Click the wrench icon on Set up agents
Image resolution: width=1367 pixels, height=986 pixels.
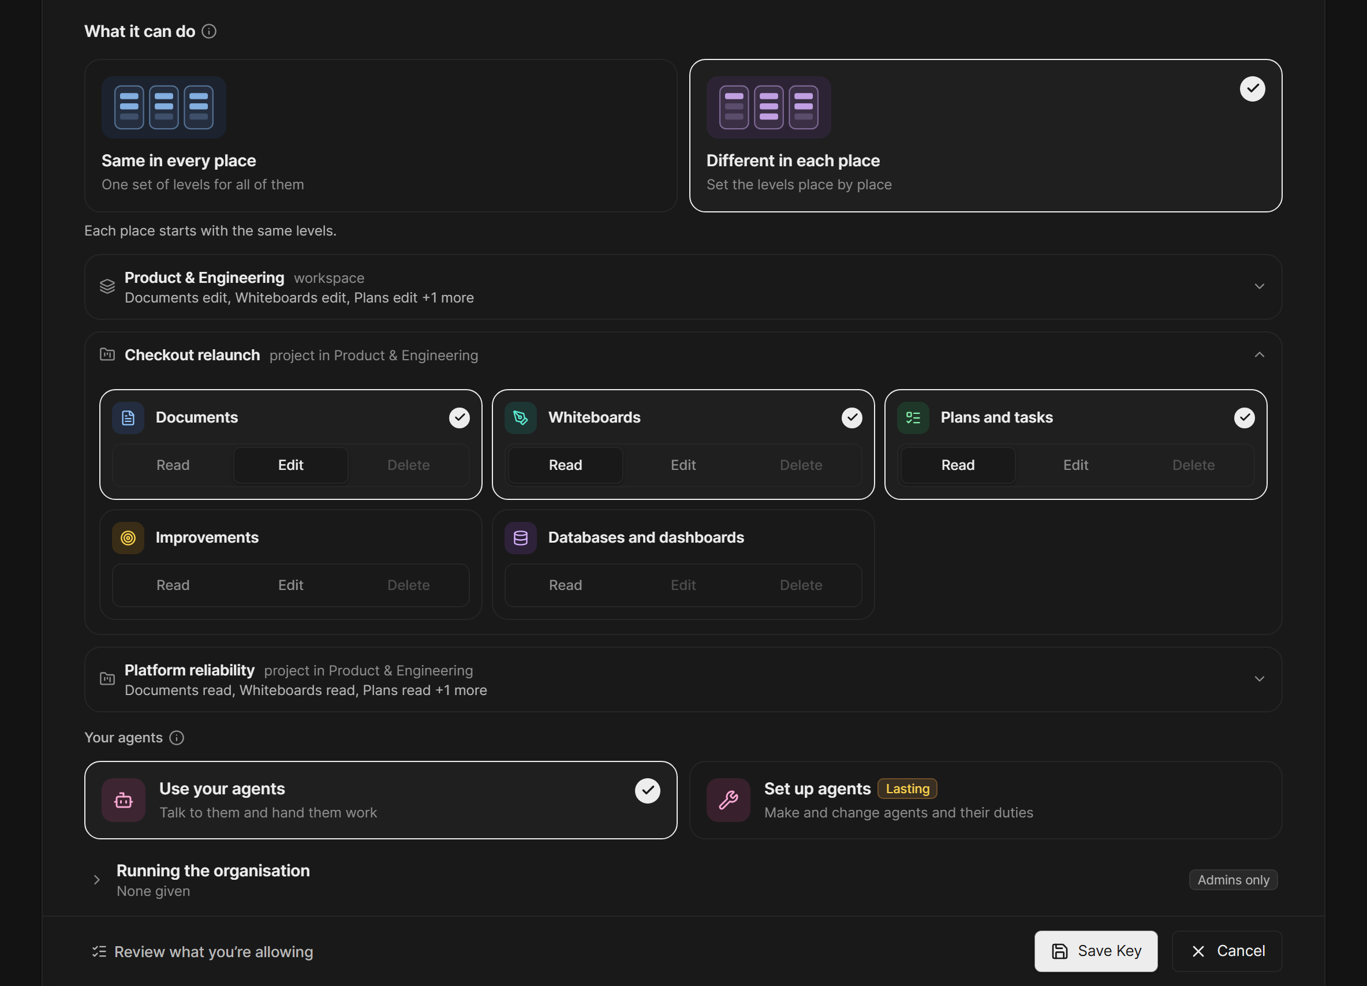pos(728,800)
